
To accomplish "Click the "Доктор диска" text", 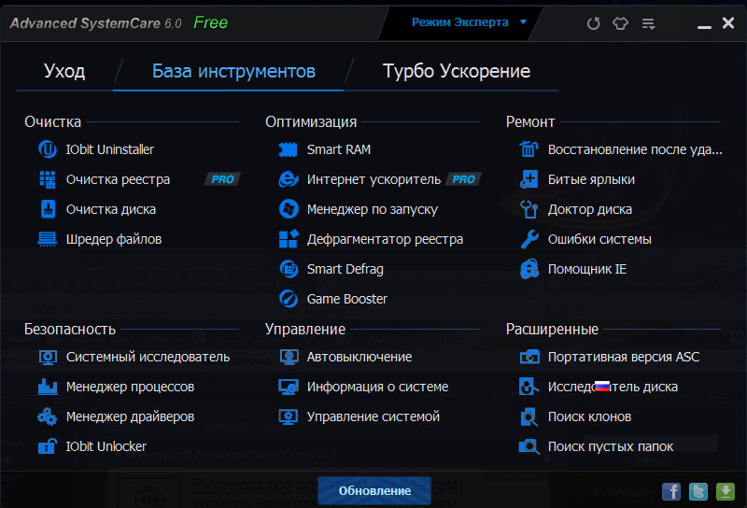I will click(590, 210).
